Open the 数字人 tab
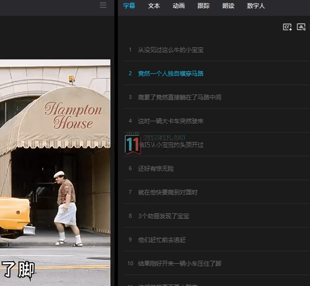This screenshot has width=310, height=286. click(256, 6)
